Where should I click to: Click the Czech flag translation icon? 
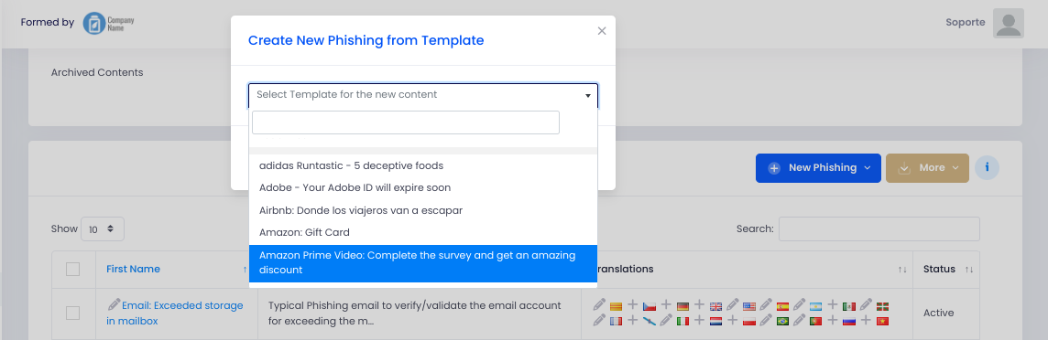coord(650,307)
